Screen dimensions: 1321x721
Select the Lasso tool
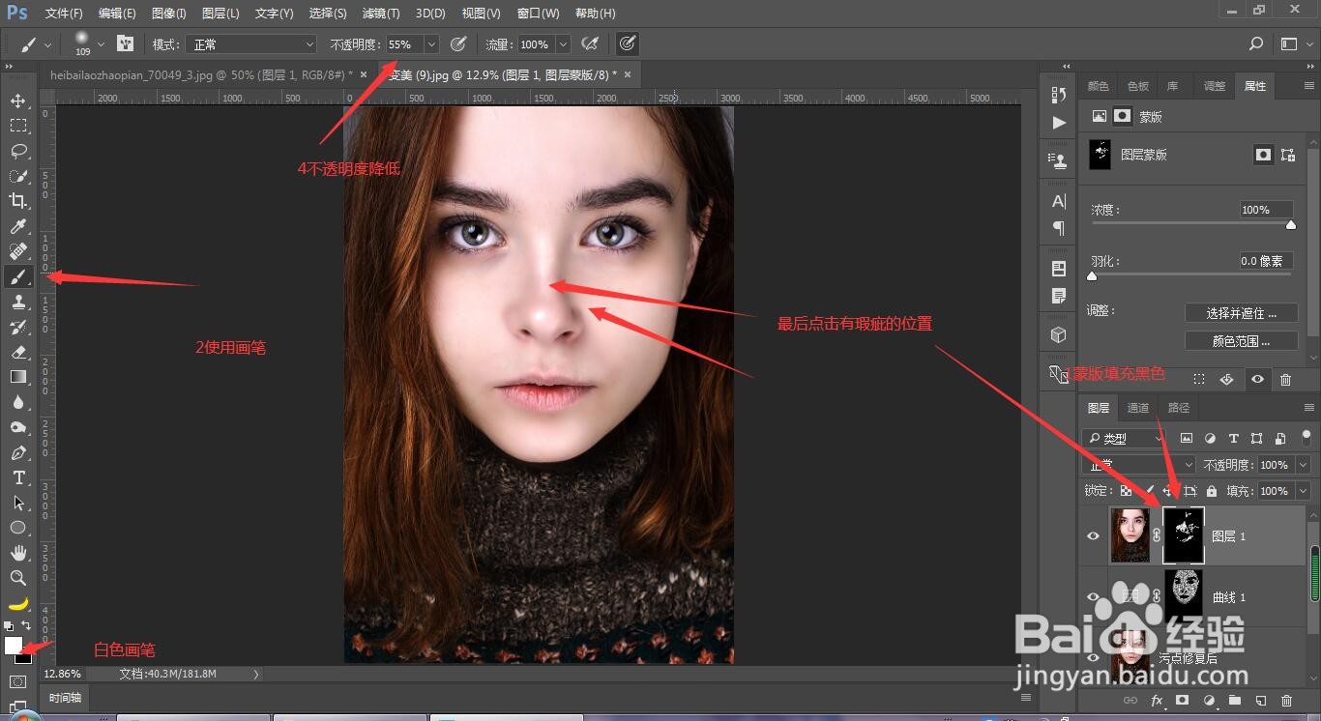click(x=18, y=151)
